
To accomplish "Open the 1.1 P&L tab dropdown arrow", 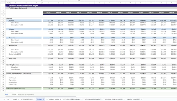I will [x=43, y=99].
